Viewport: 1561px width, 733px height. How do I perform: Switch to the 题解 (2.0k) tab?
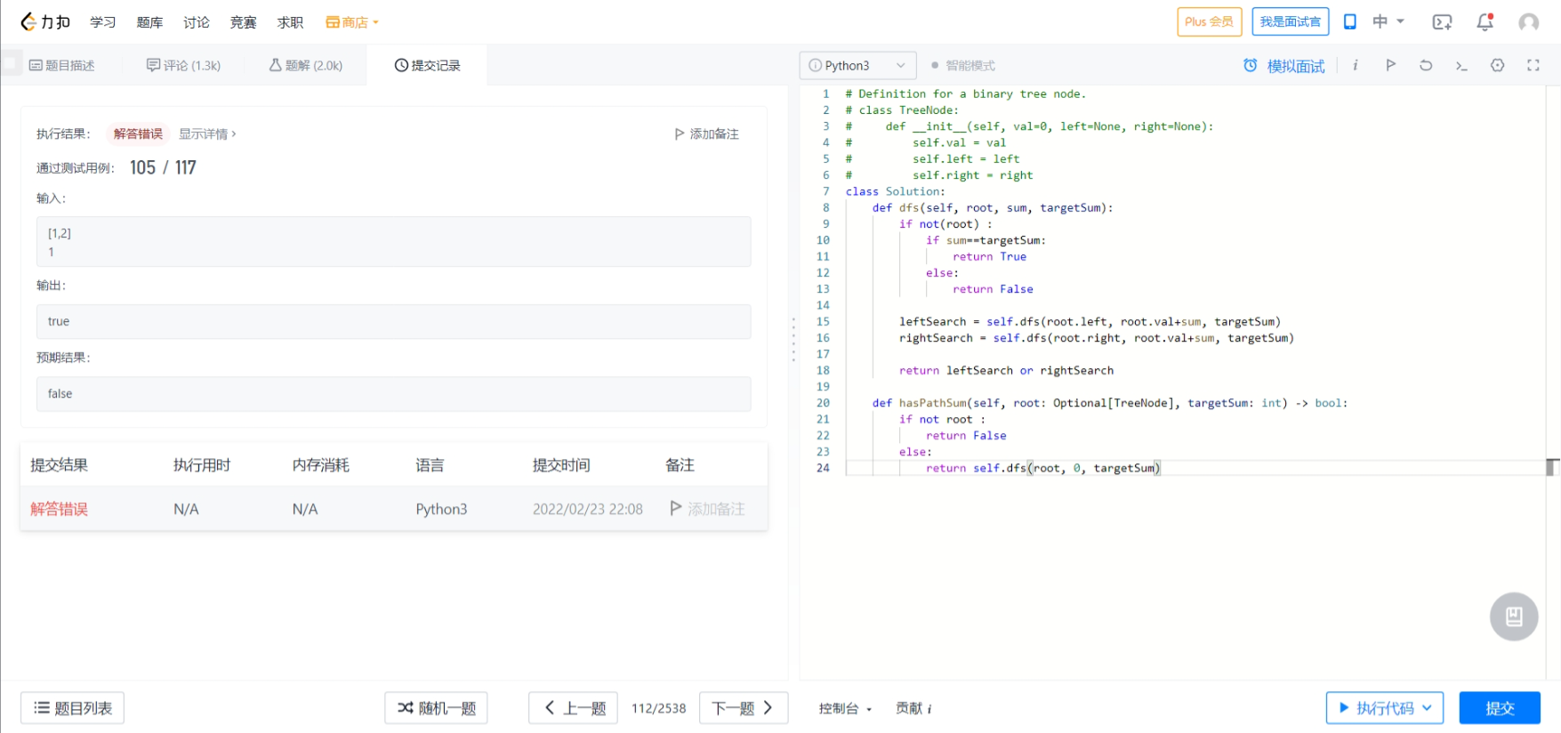click(x=305, y=65)
